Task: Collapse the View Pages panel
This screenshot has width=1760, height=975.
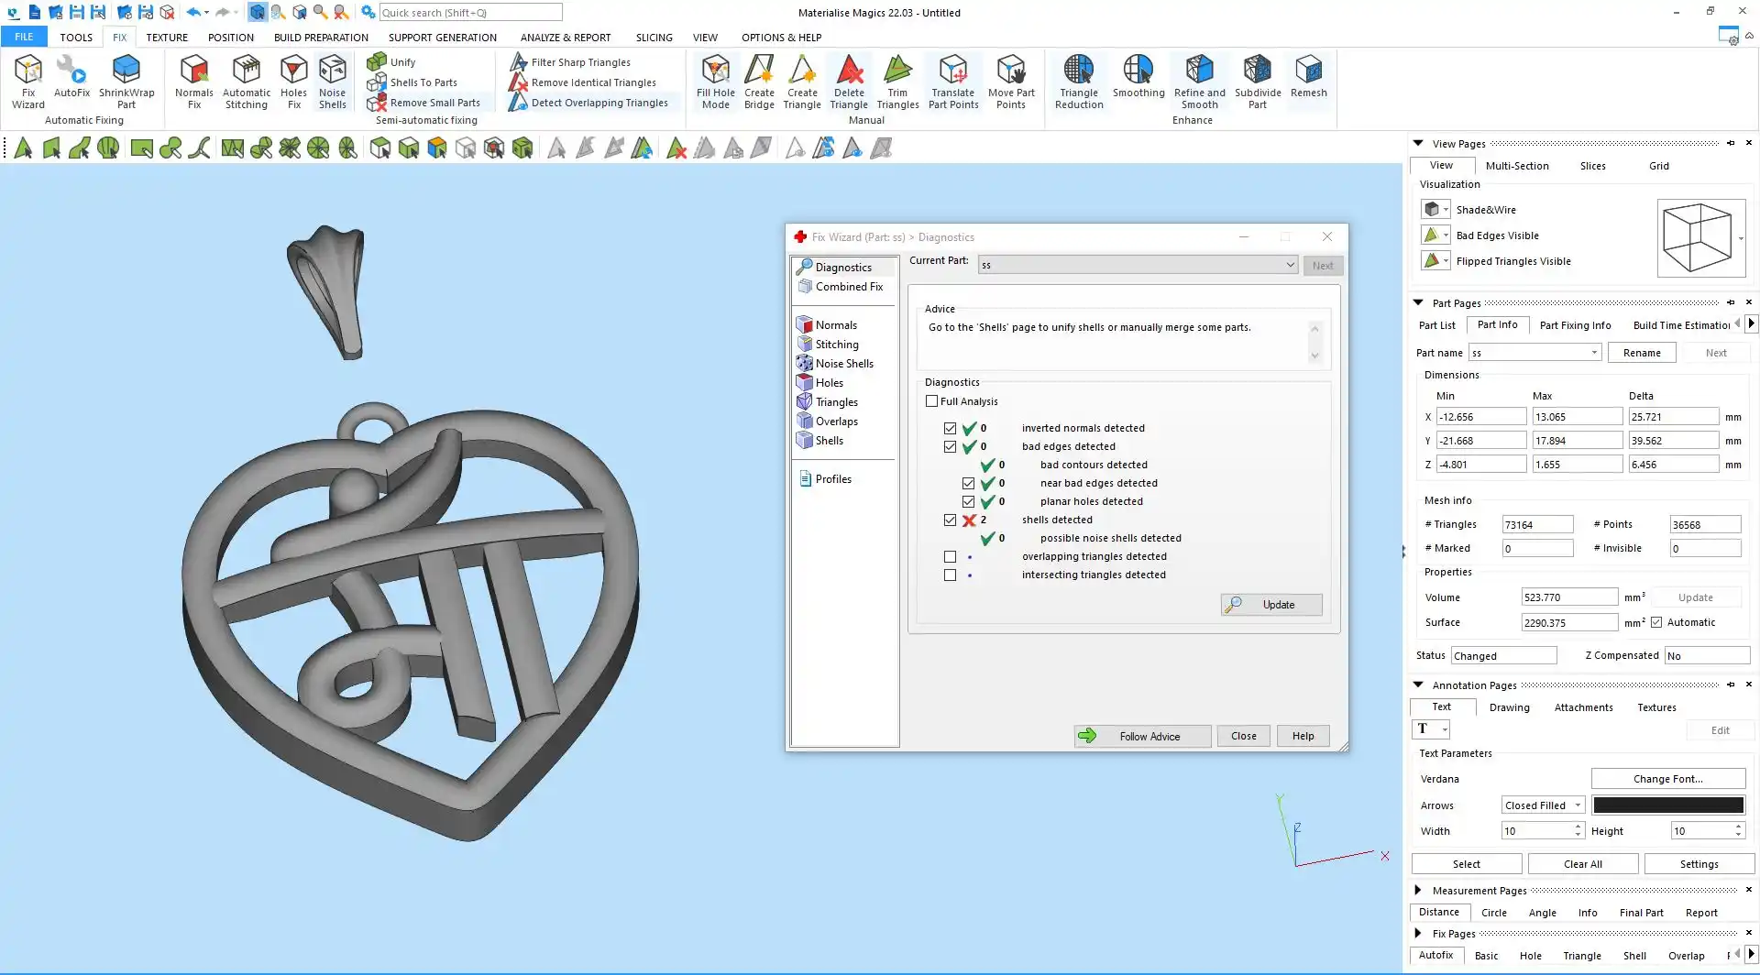Action: point(1418,144)
